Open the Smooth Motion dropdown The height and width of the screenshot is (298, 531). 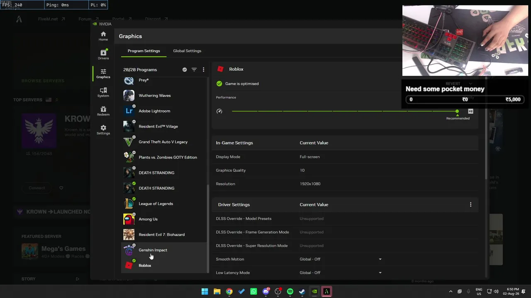click(x=341, y=259)
